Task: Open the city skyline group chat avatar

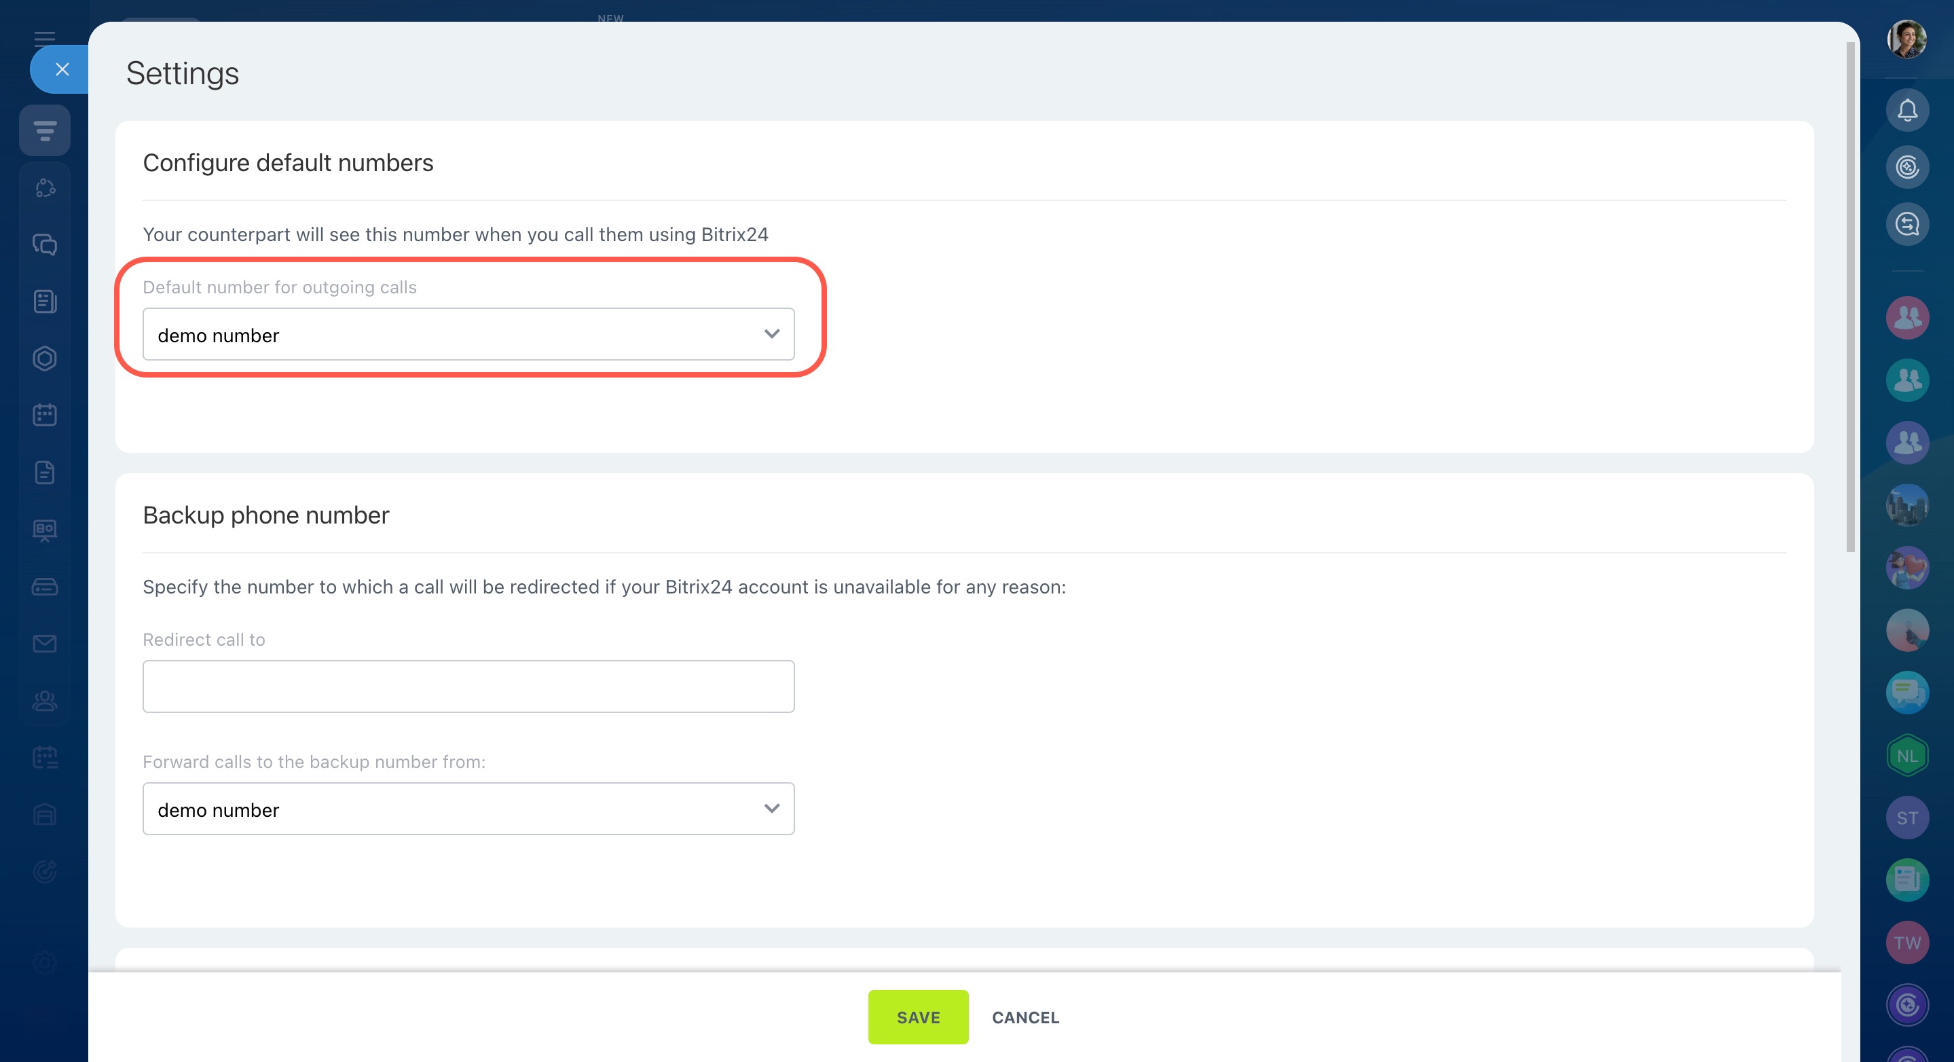Action: 1907,505
